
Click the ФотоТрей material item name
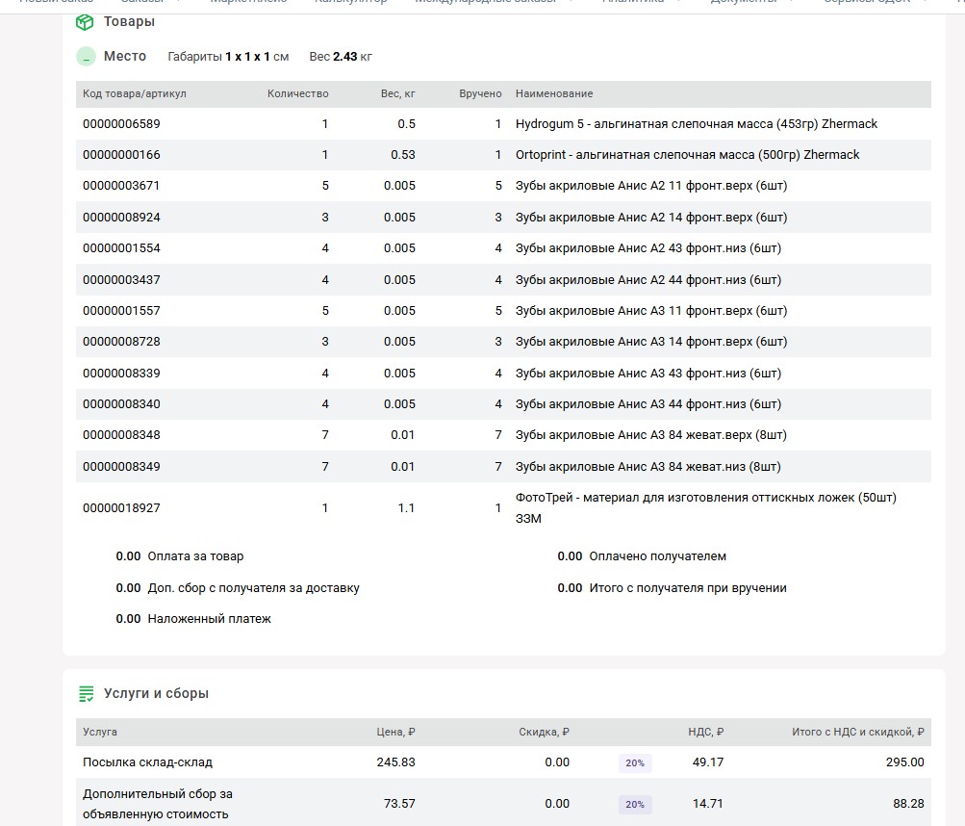705,498
